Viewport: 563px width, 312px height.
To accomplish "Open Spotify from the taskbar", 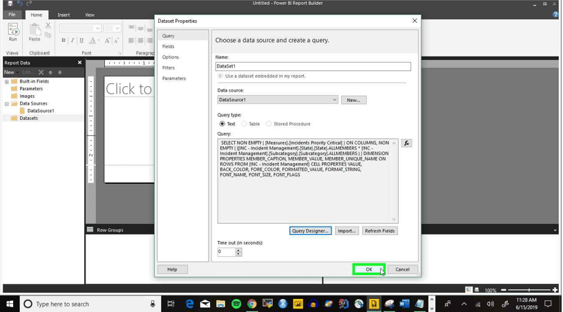I will coord(236,304).
